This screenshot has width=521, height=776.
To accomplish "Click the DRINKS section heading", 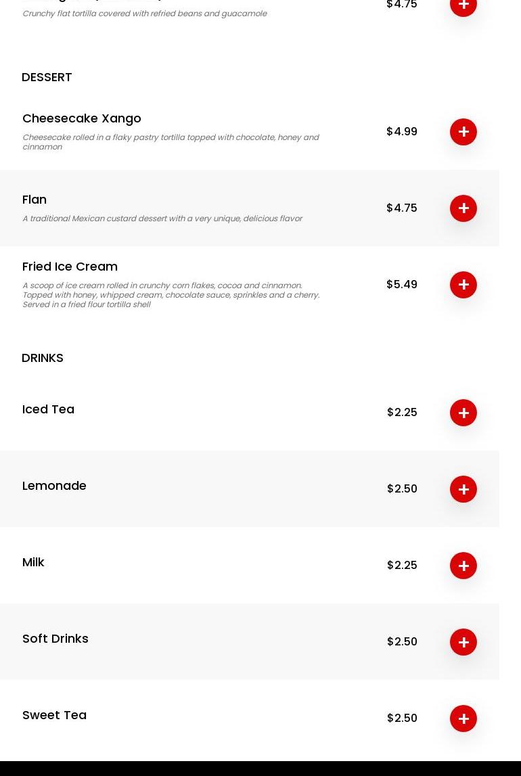I will point(43,358).
